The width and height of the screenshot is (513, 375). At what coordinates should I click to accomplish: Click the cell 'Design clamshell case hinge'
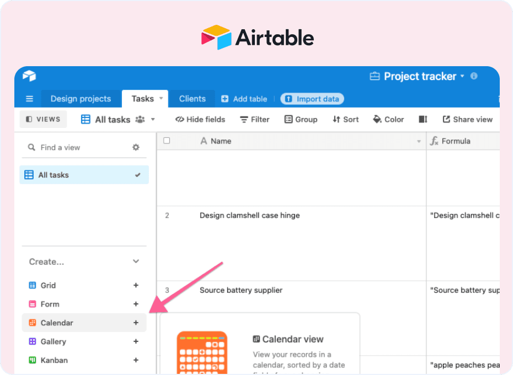point(291,243)
